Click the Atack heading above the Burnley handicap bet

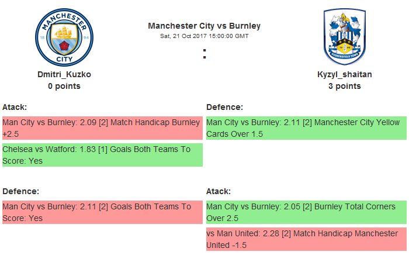(15, 107)
